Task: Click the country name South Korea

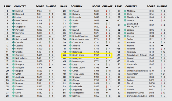Action: pos(78,55)
